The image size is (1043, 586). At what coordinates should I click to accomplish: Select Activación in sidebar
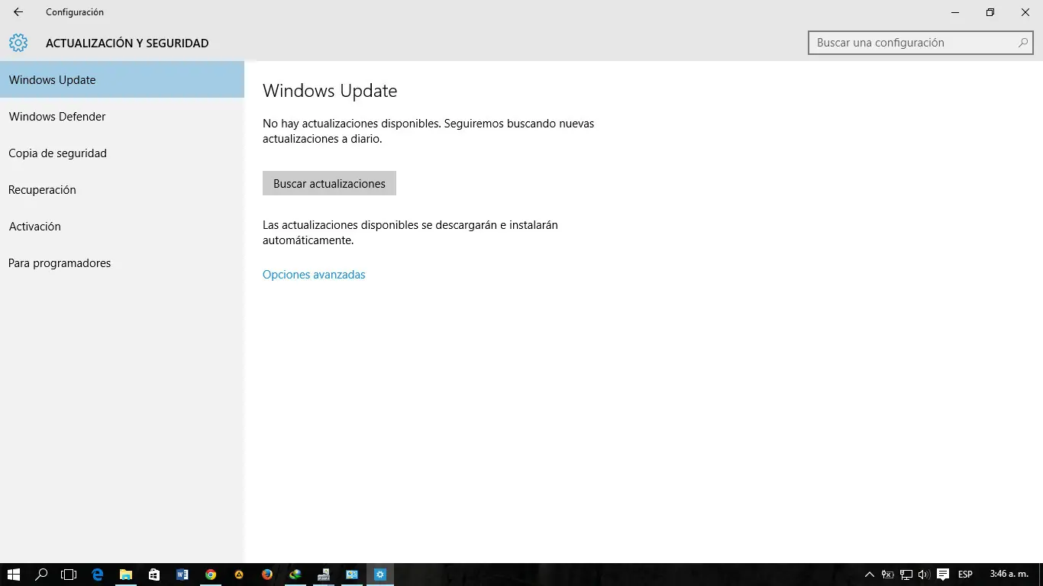pos(122,226)
